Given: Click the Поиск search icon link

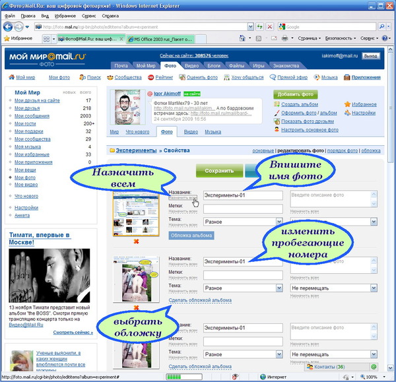Looking at the screenshot, I should 90,77.
